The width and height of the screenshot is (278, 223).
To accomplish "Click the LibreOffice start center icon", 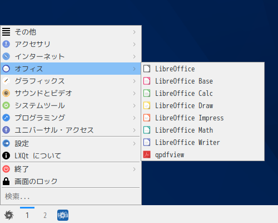I will (x=147, y=69).
